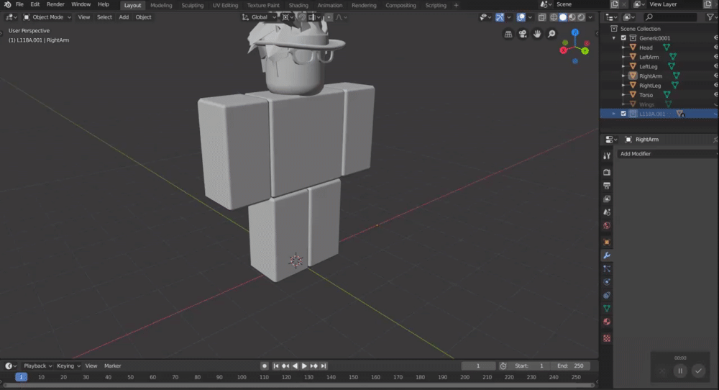Toggle the L118A.001 collection checkbox
Image resolution: width=719 pixels, height=390 pixels.
(x=623, y=114)
